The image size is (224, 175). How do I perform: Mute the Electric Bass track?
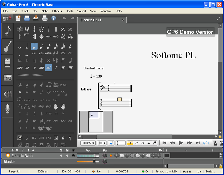67,156
